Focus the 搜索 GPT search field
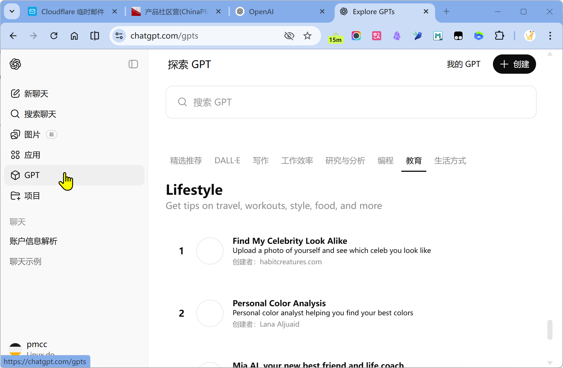The height and width of the screenshot is (368, 563). click(x=351, y=102)
